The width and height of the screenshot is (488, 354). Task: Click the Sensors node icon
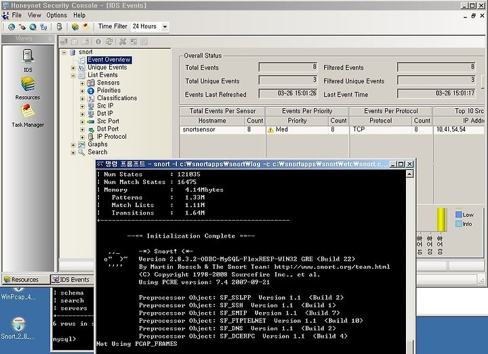pos(91,83)
